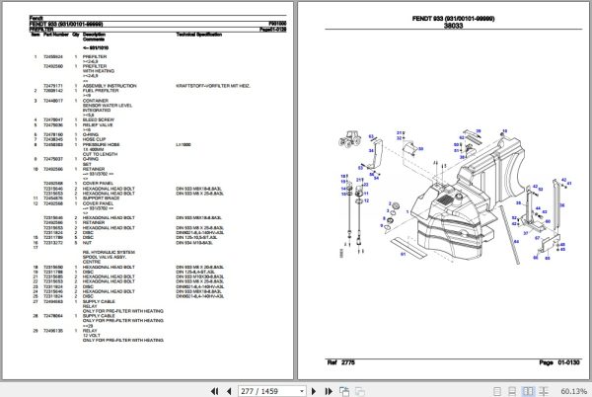592x397 pixels.
Task: Switch to continuous facing view
Action: click(544, 391)
